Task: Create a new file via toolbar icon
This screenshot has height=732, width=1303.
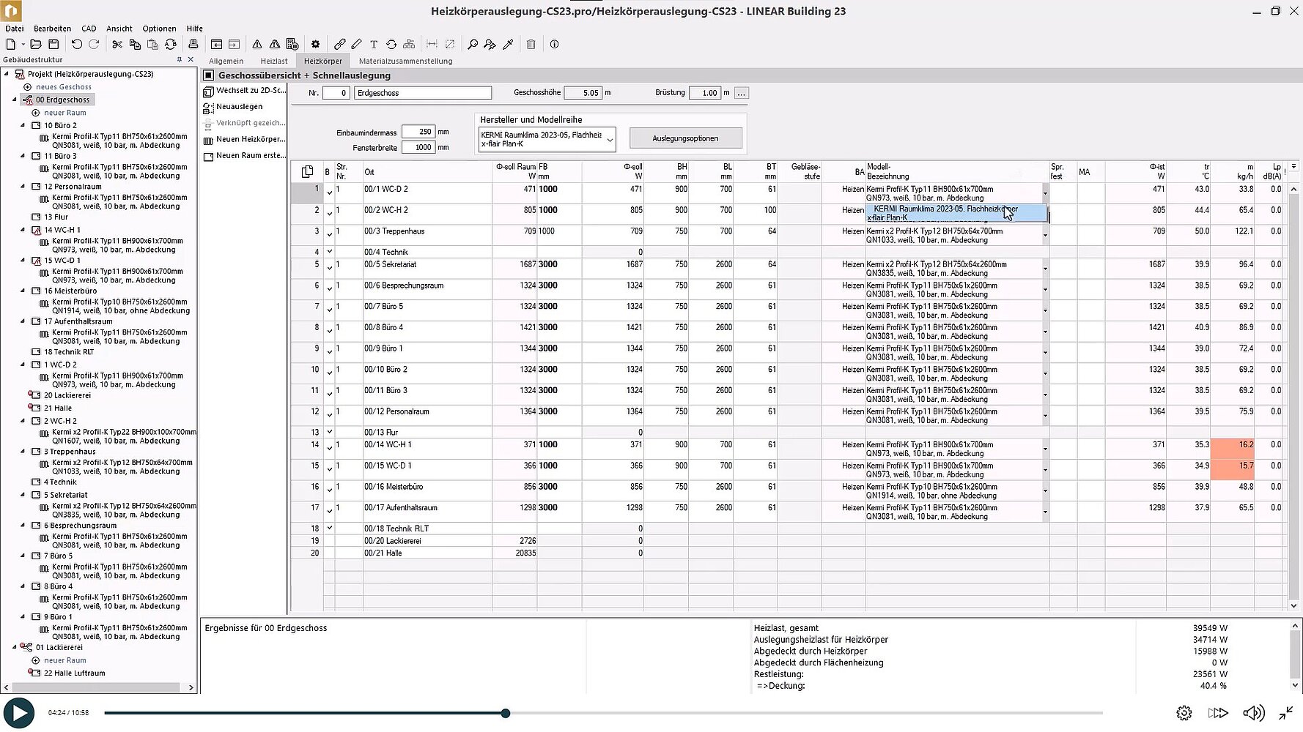Action: pyautogui.click(x=11, y=45)
